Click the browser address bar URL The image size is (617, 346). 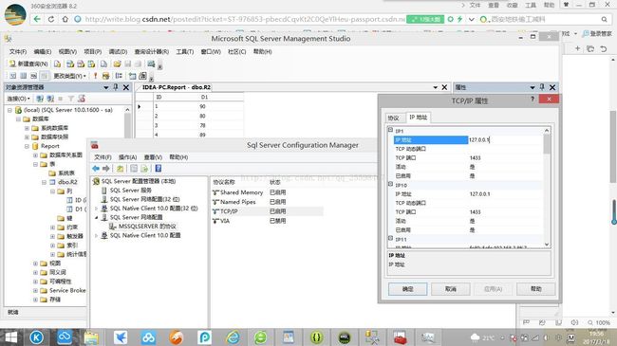coord(244,19)
